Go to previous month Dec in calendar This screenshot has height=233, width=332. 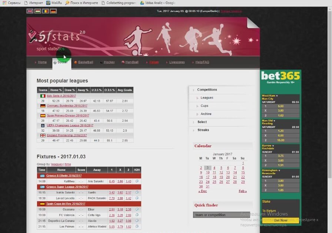click(x=203, y=191)
